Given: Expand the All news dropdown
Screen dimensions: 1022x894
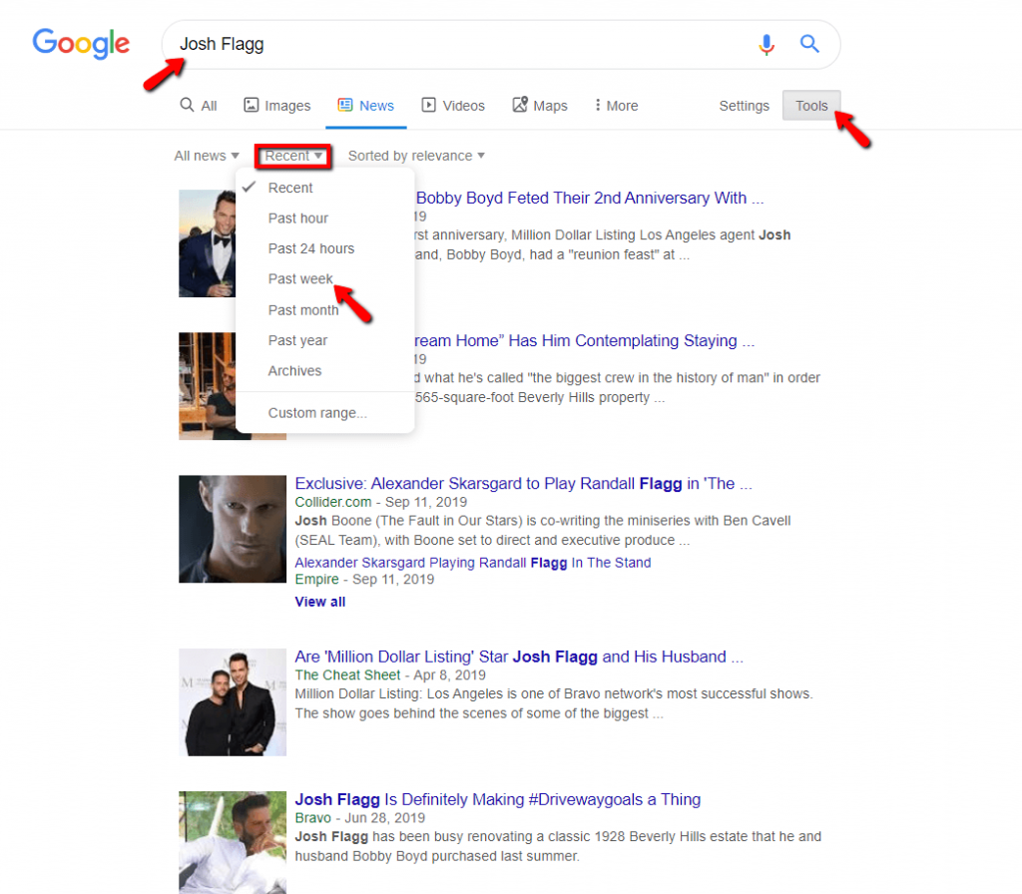Looking at the screenshot, I should 207,156.
